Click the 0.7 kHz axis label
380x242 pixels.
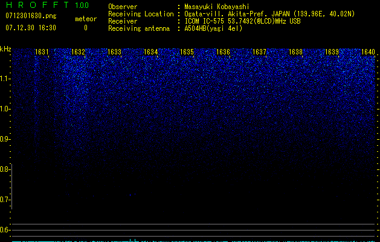click(x=5, y=200)
